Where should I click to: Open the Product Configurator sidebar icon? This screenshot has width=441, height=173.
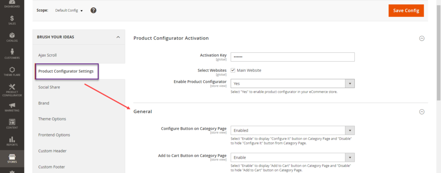12,90
